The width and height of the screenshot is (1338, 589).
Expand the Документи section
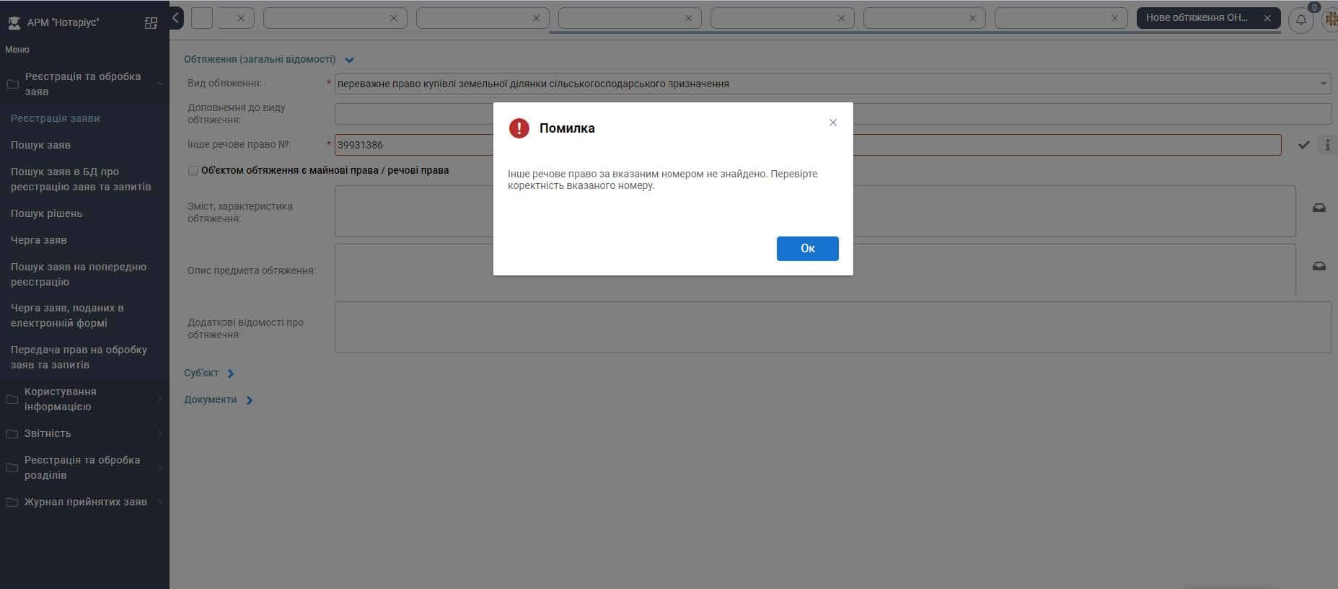click(250, 400)
